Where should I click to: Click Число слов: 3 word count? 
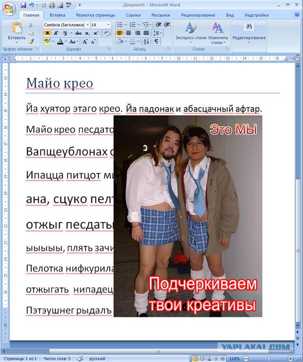[57, 358]
